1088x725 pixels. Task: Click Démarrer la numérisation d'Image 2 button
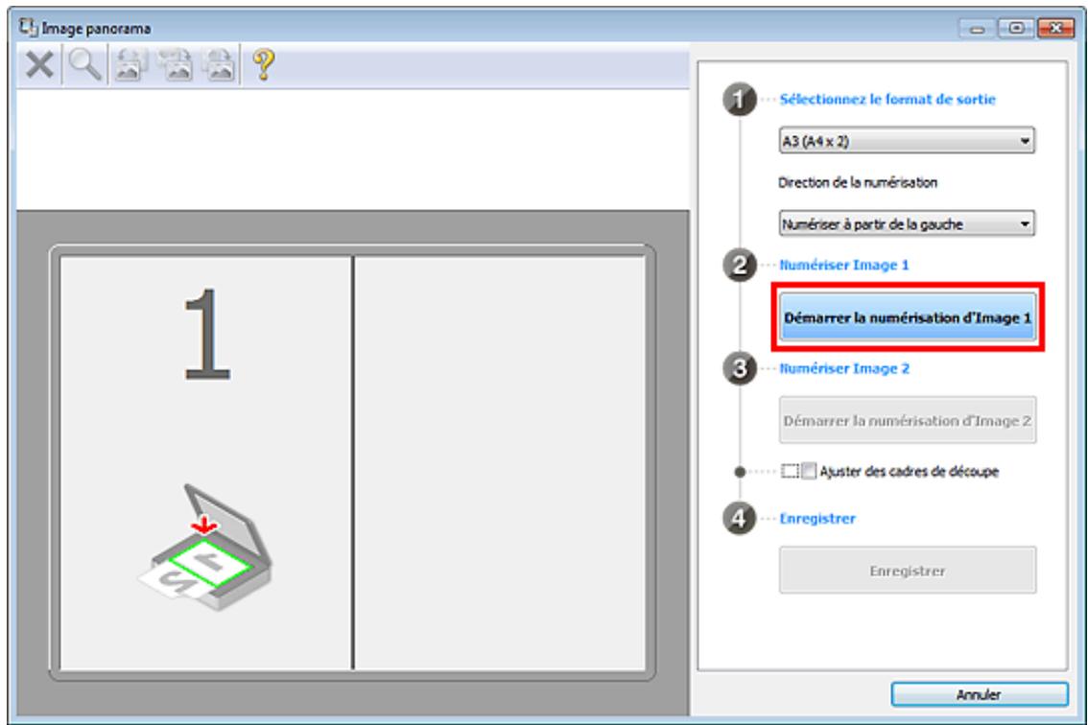point(908,420)
